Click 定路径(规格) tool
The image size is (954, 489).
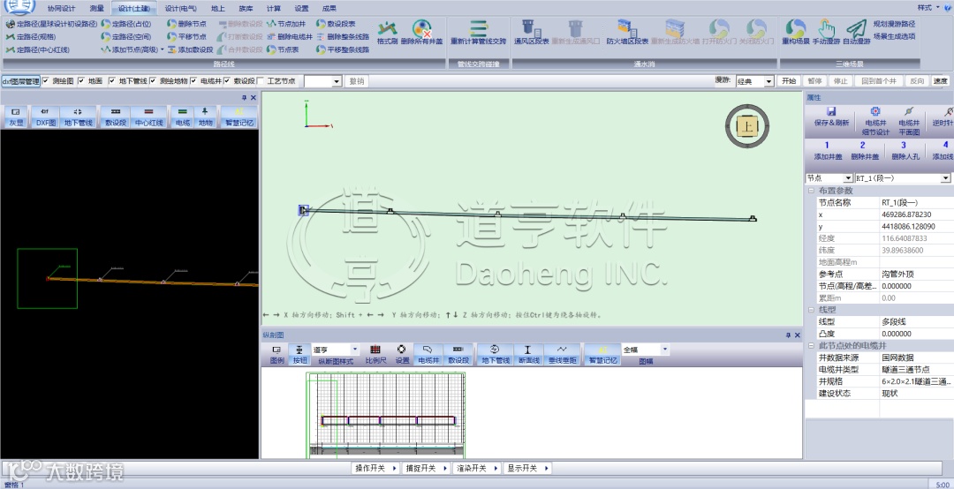pyautogui.click(x=30, y=36)
